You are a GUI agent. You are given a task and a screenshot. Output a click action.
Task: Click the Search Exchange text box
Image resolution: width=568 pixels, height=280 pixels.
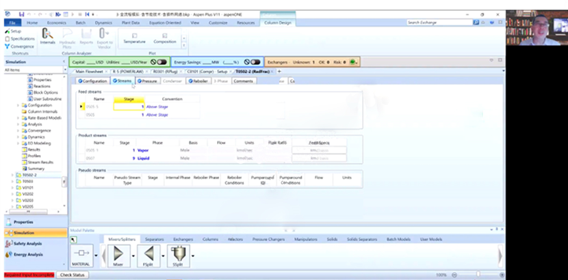pos(440,23)
